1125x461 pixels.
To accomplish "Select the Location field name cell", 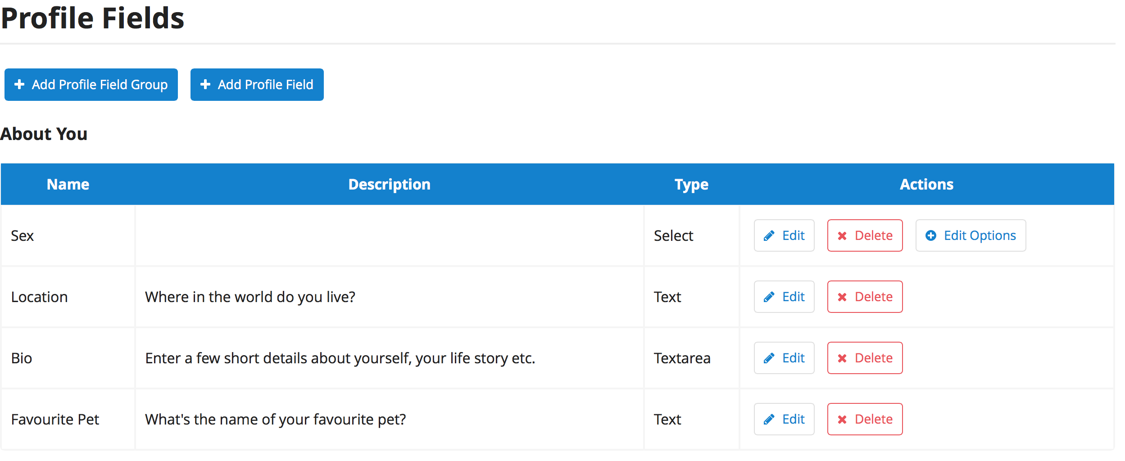I will (68, 297).
